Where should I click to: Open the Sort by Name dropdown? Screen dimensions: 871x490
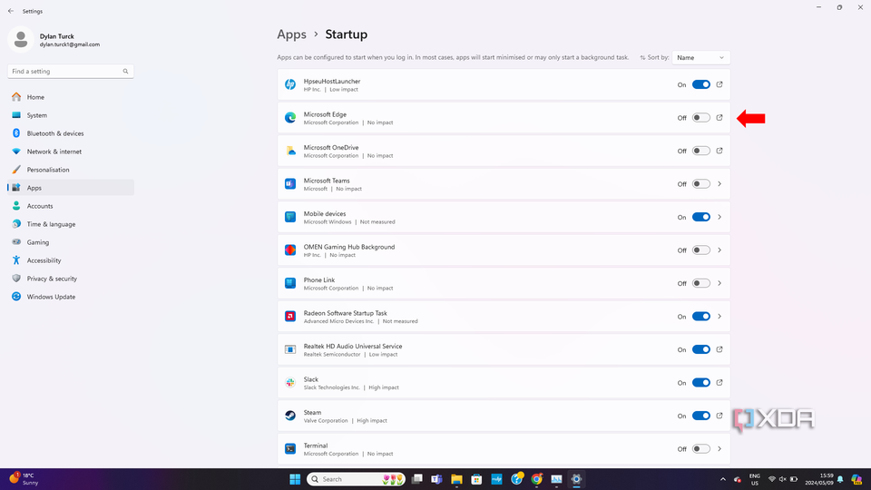click(701, 58)
